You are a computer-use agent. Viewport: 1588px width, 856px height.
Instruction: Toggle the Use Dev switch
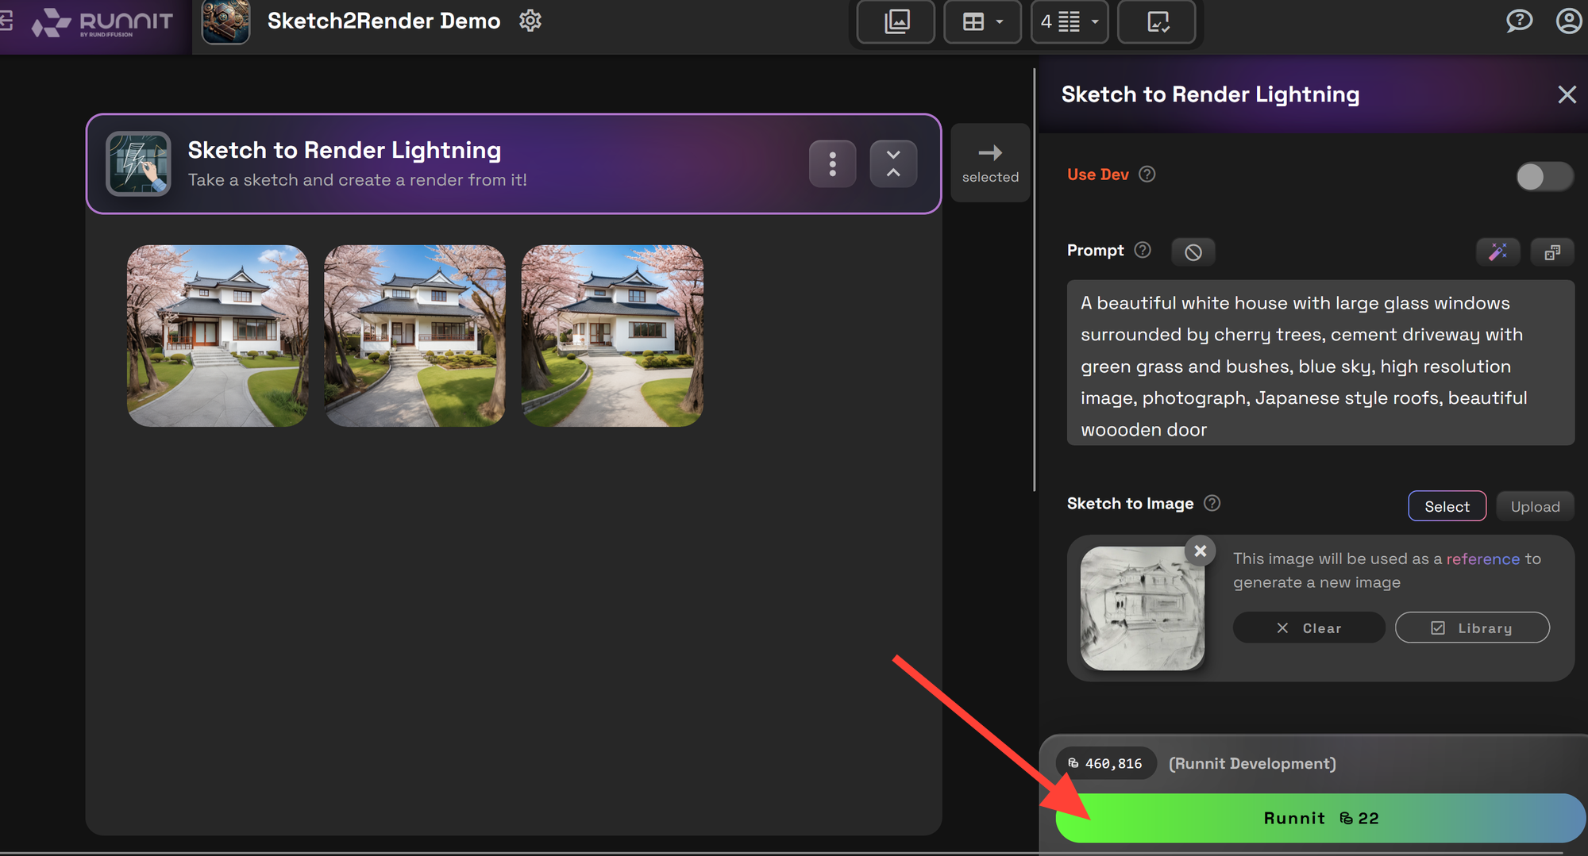tap(1544, 176)
